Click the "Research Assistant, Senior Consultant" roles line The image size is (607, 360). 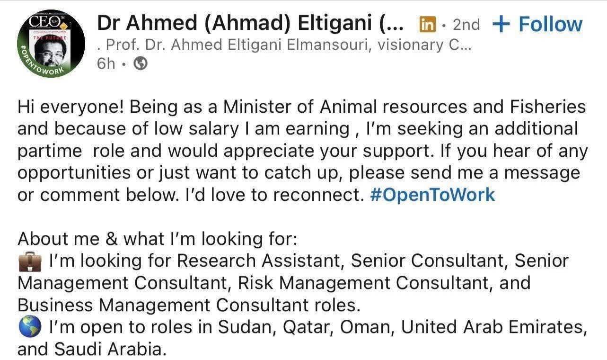[x=308, y=261]
